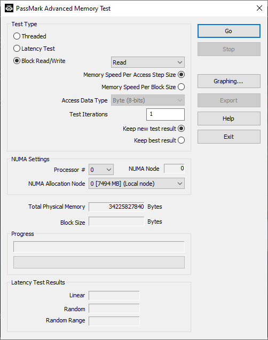The height and width of the screenshot is (340, 268).
Task: Select the Threaded test type
Action: [x=30, y=36]
